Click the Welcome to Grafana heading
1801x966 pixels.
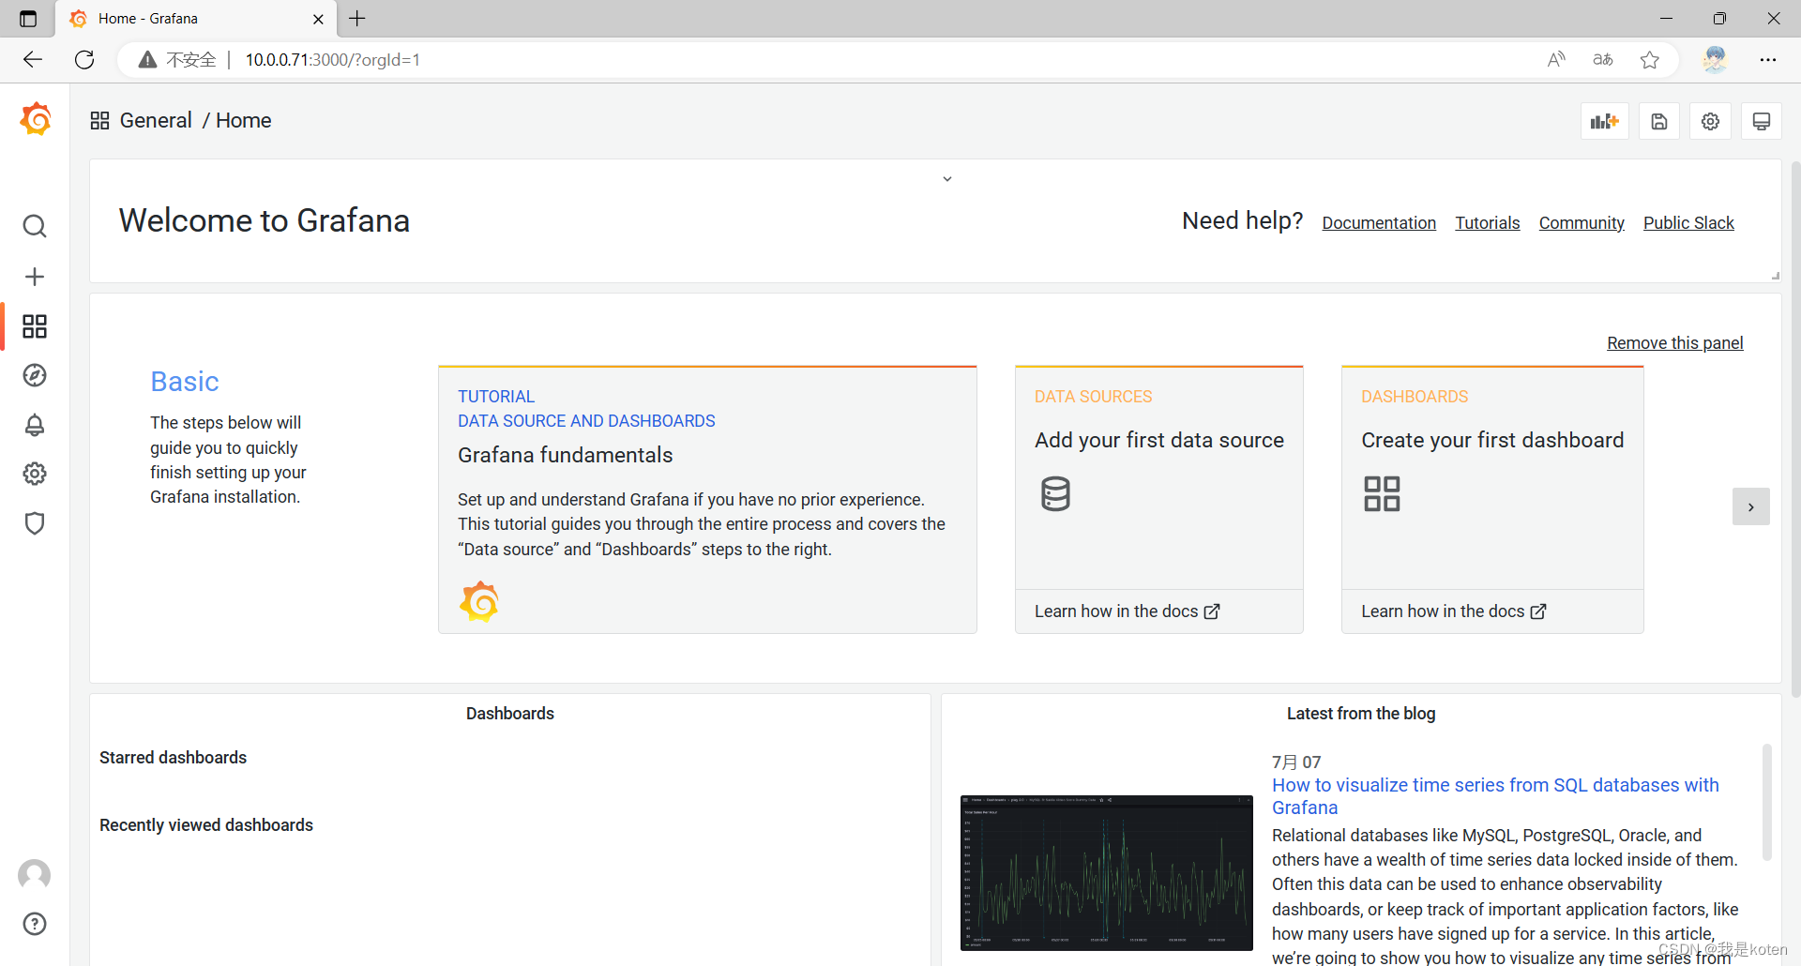(x=265, y=220)
